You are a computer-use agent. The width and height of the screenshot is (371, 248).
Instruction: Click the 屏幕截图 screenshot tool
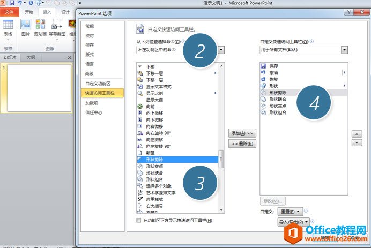(57, 28)
